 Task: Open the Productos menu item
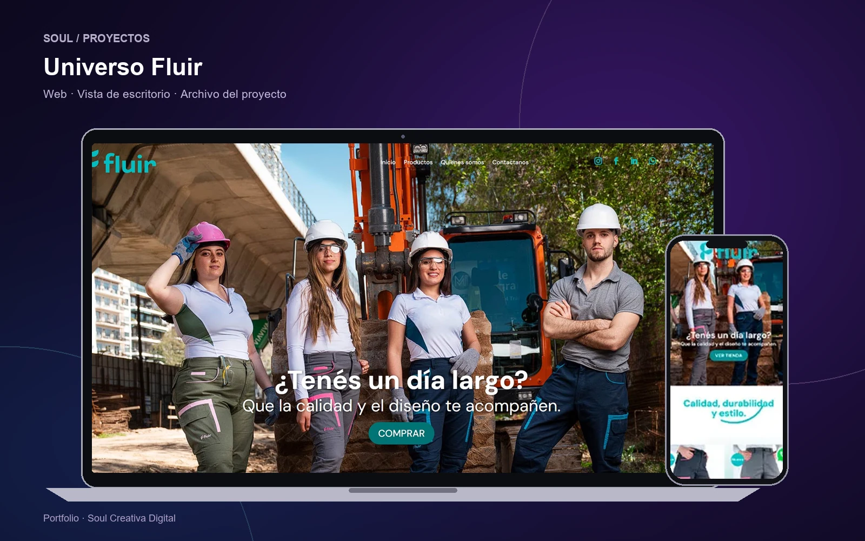tap(418, 162)
